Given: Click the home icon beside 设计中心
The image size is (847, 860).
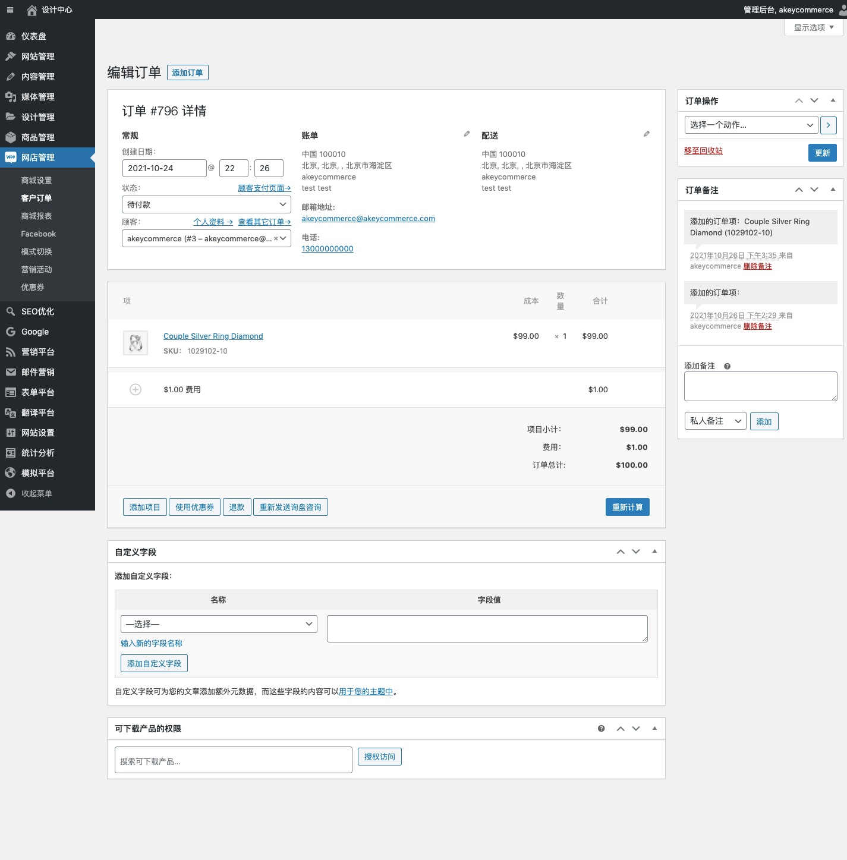Looking at the screenshot, I should point(32,10).
